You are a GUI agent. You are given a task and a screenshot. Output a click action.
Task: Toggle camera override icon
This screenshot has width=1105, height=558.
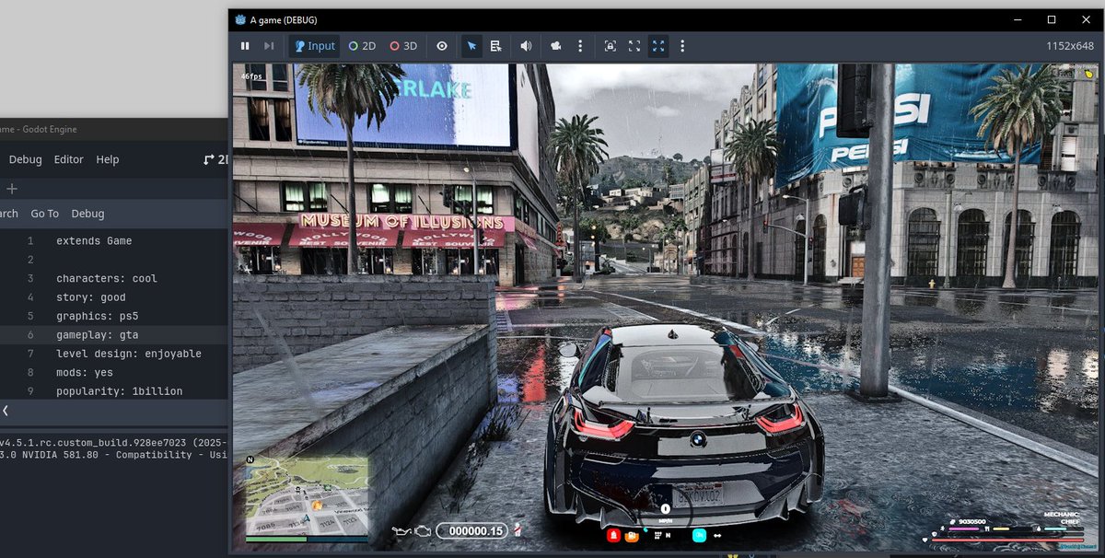point(556,46)
